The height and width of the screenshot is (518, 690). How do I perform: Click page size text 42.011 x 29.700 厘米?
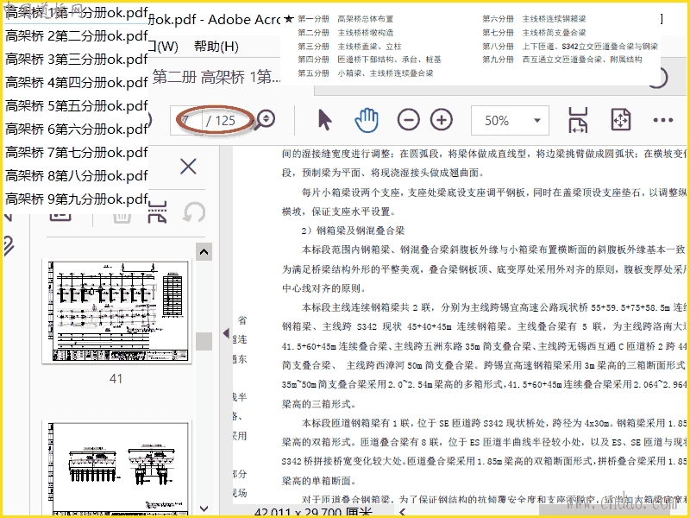[x=313, y=512]
